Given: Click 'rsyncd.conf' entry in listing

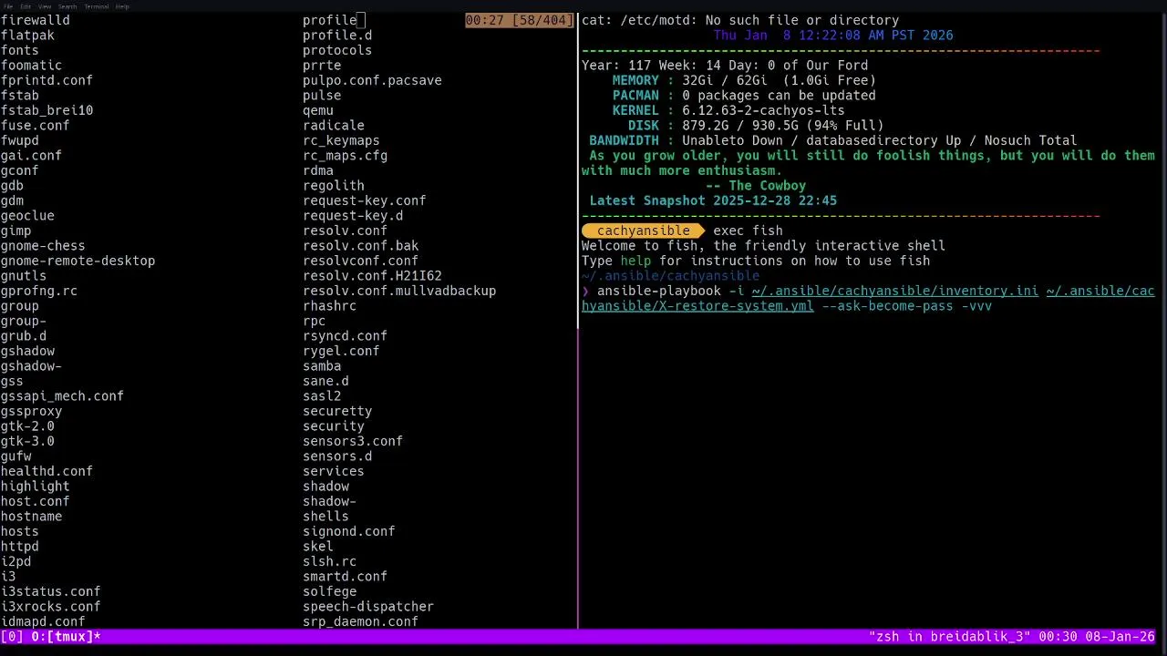Looking at the screenshot, I should (345, 336).
